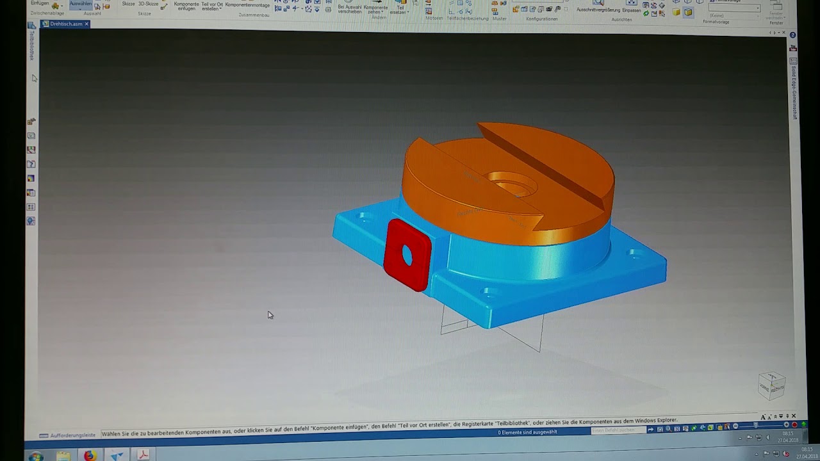Viewport: 820px width, 461px height.
Task: Click the magnifier zoom icon in status bar
Action: (x=668, y=428)
